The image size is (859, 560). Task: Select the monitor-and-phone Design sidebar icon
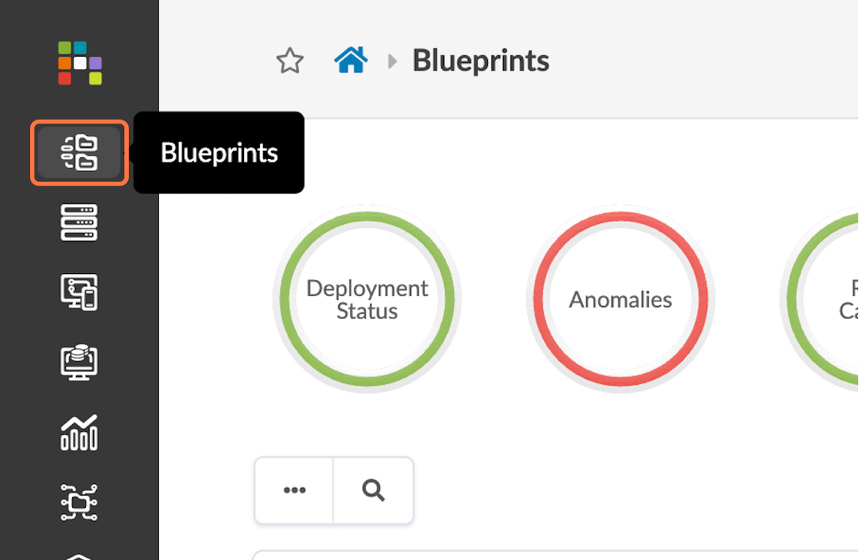pyautogui.click(x=79, y=292)
